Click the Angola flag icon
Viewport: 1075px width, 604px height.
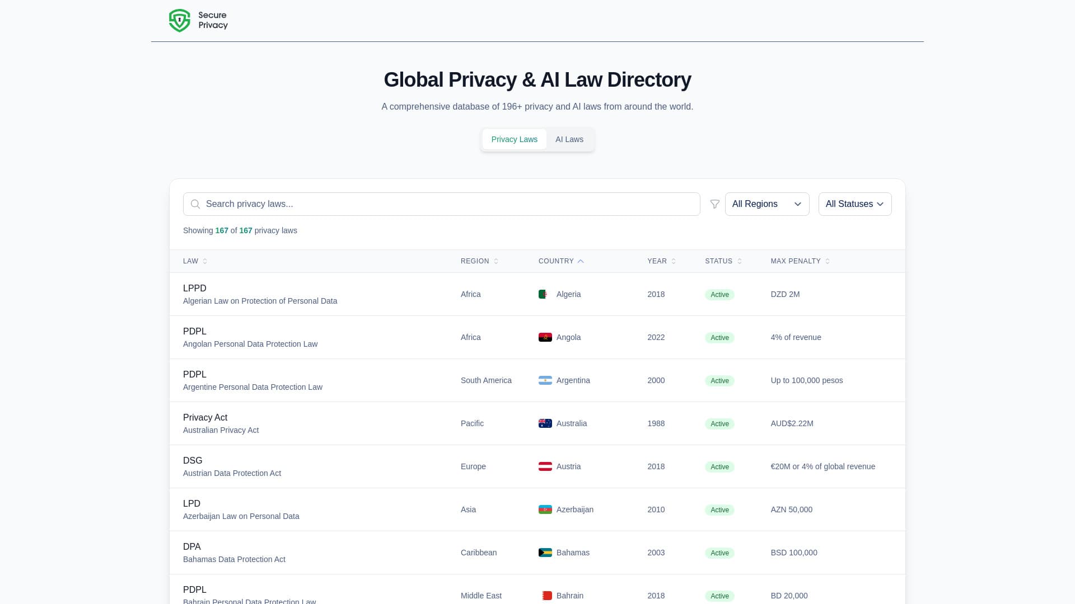[544, 337]
